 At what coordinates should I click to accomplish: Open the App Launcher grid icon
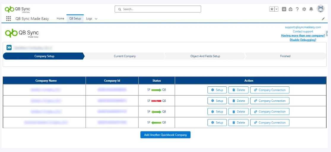pos(8,19)
